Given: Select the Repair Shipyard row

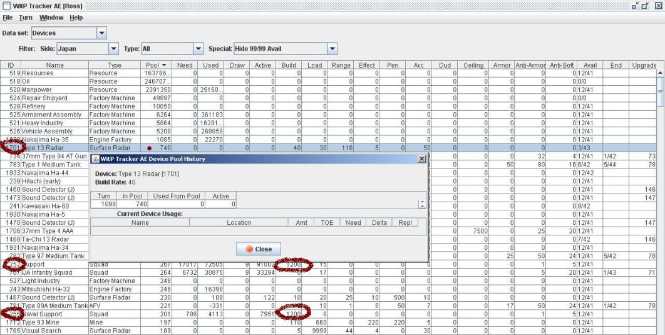Looking at the screenshot, I should pos(329,98).
